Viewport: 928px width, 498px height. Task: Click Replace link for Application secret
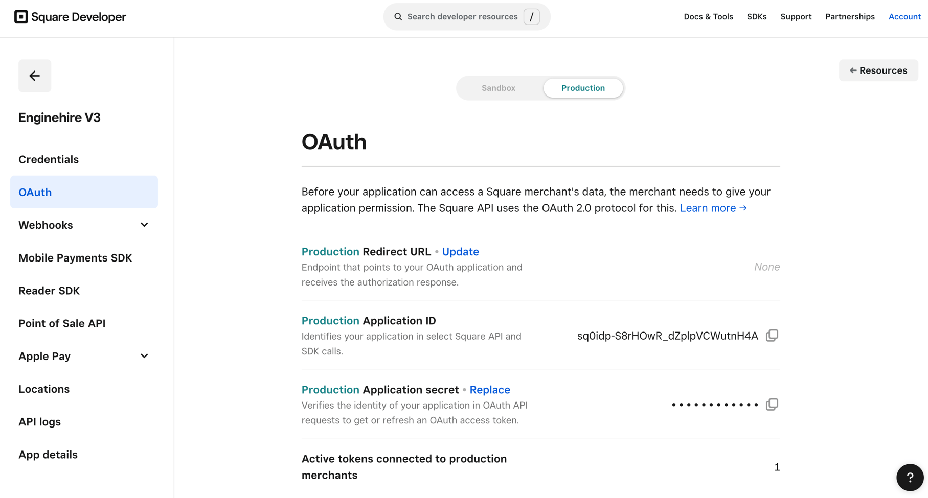(x=489, y=390)
